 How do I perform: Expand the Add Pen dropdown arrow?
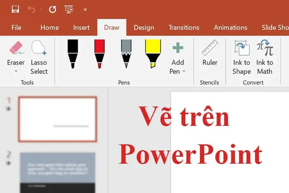[184, 71]
